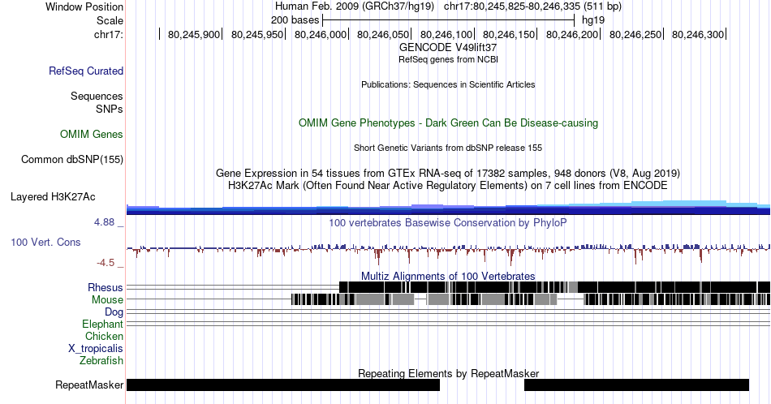The height and width of the screenshot is (404, 771).
Task: Click the chr17: base position label
Action: pyautogui.click(x=108, y=34)
